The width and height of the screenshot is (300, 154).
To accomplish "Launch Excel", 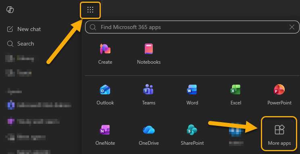I will (236, 94).
